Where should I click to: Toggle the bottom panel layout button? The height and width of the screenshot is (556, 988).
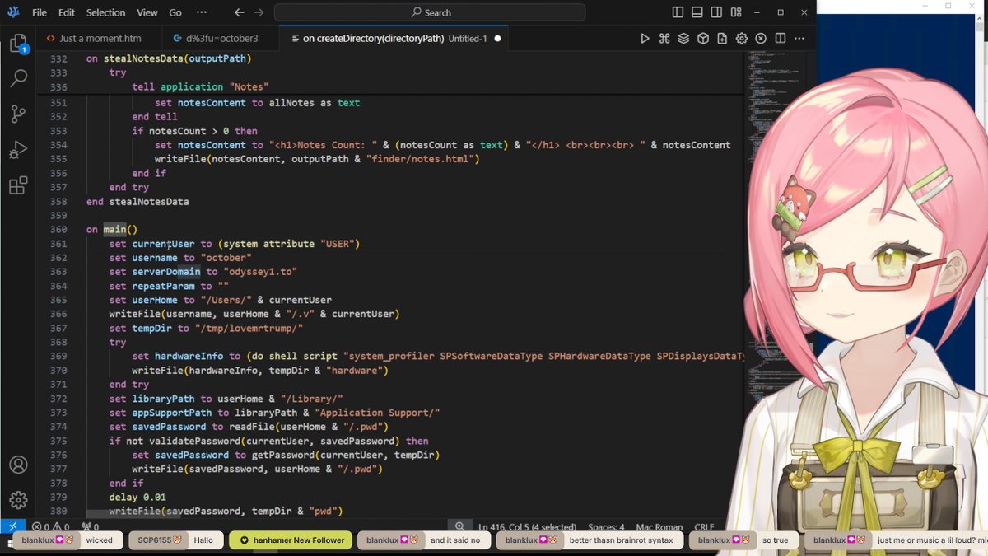coord(697,12)
